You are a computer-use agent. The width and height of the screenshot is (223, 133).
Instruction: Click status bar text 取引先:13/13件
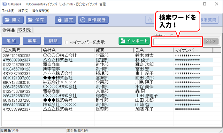[x=78, y=131]
